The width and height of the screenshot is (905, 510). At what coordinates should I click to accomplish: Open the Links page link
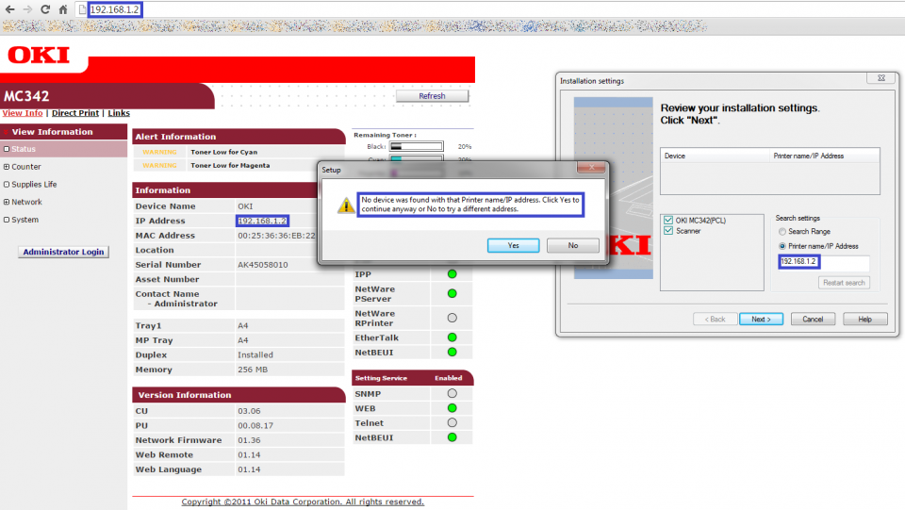coord(119,113)
